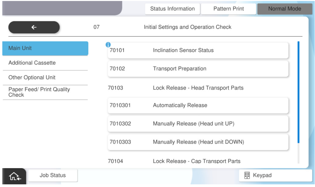This screenshot has width=315, height=187.
Task: Select Manually Release (Head unit UP)
Action: [x=198, y=124]
